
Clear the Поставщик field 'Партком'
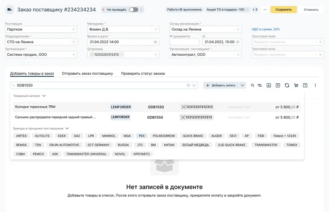[x=74, y=29]
